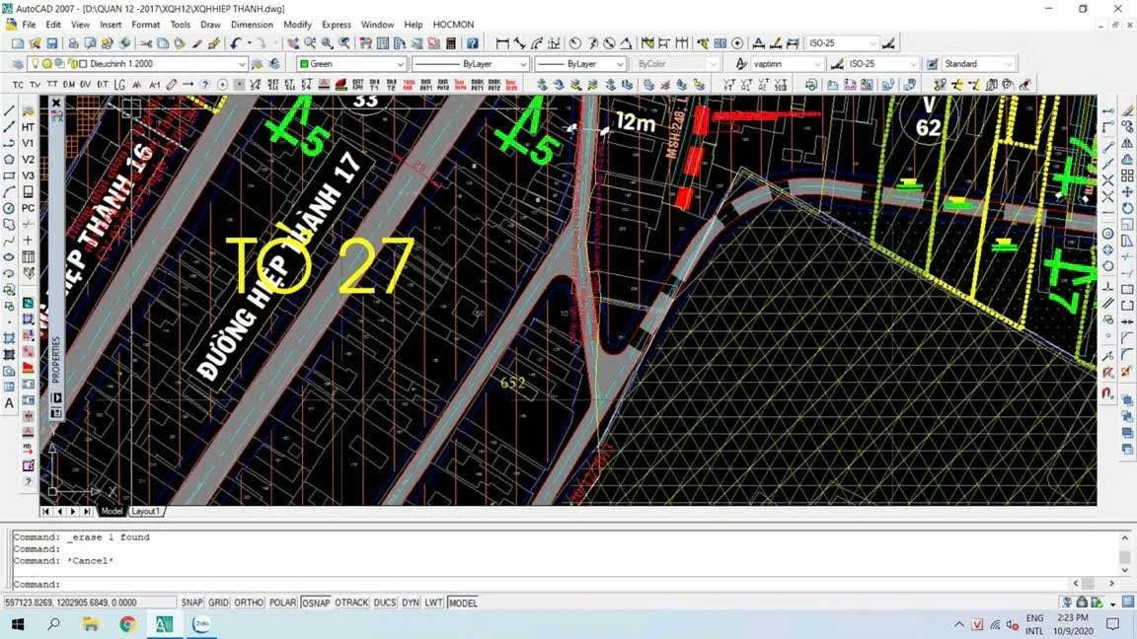The height and width of the screenshot is (639, 1137).
Task: Select the Linear dimension tool icon
Action: click(x=502, y=43)
